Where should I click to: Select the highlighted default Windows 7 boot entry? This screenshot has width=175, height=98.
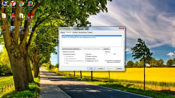click(x=92, y=36)
